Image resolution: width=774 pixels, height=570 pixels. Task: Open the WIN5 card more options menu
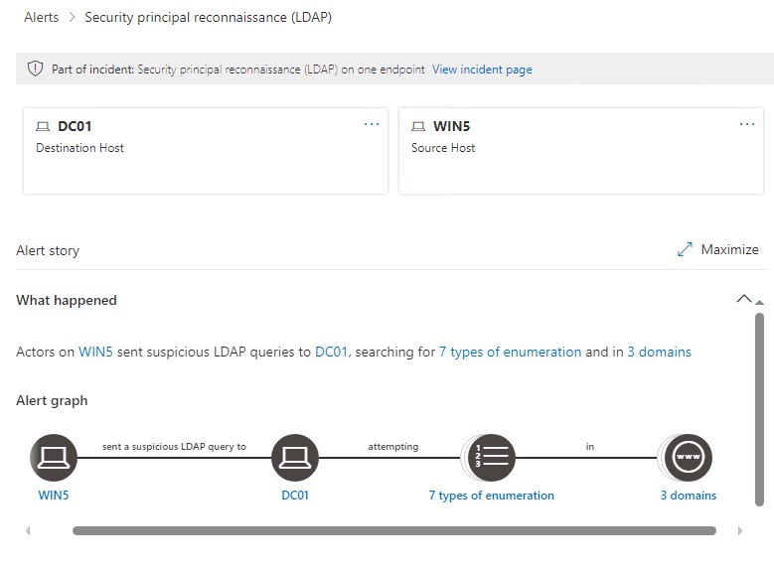pos(747,124)
